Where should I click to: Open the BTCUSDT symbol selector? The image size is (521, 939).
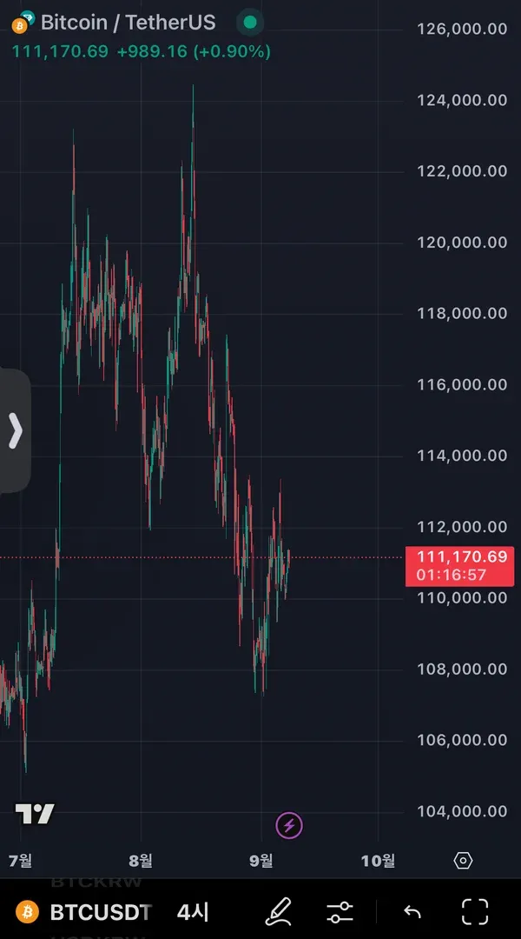point(101,912)
